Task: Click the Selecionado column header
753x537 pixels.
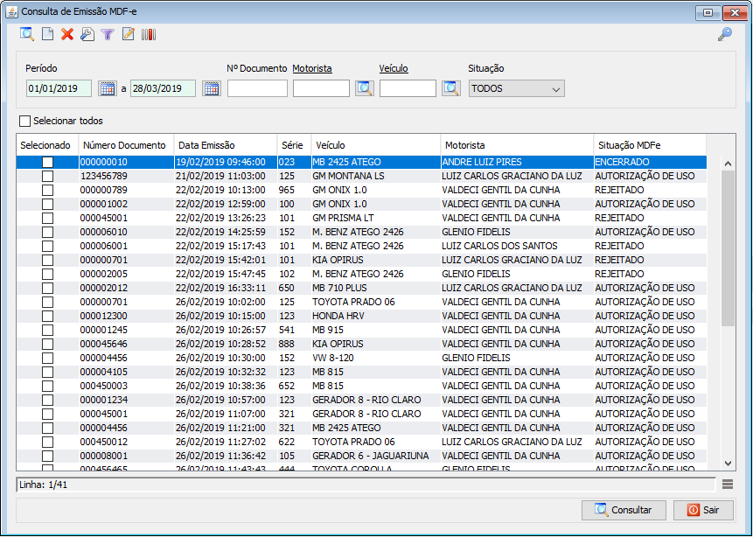Action: (47, 145)
